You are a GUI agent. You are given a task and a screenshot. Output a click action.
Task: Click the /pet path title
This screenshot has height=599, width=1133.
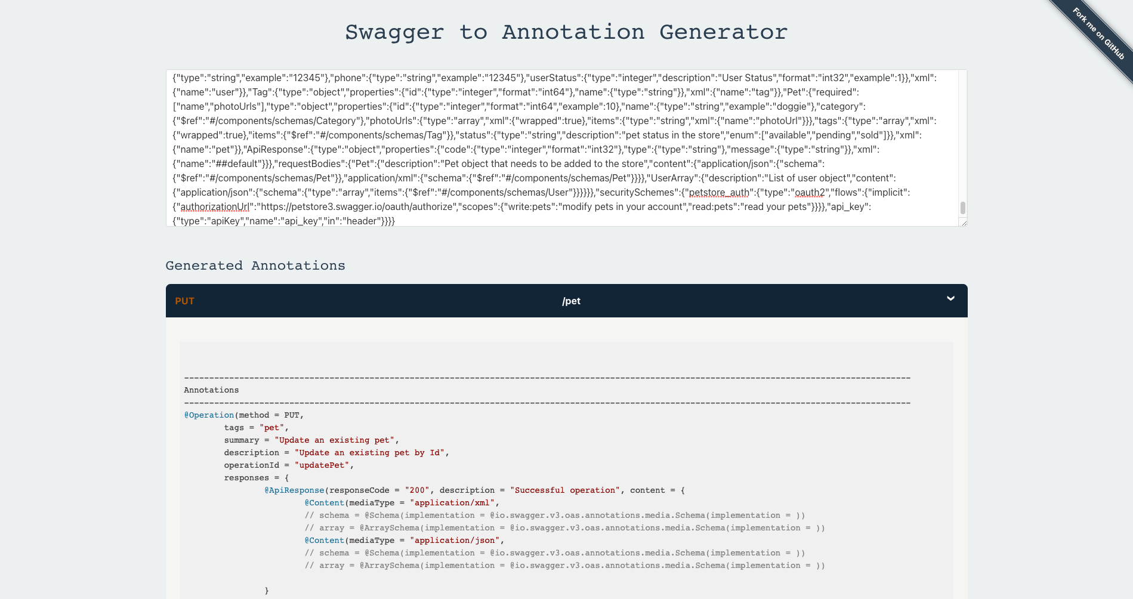[571, 301]
